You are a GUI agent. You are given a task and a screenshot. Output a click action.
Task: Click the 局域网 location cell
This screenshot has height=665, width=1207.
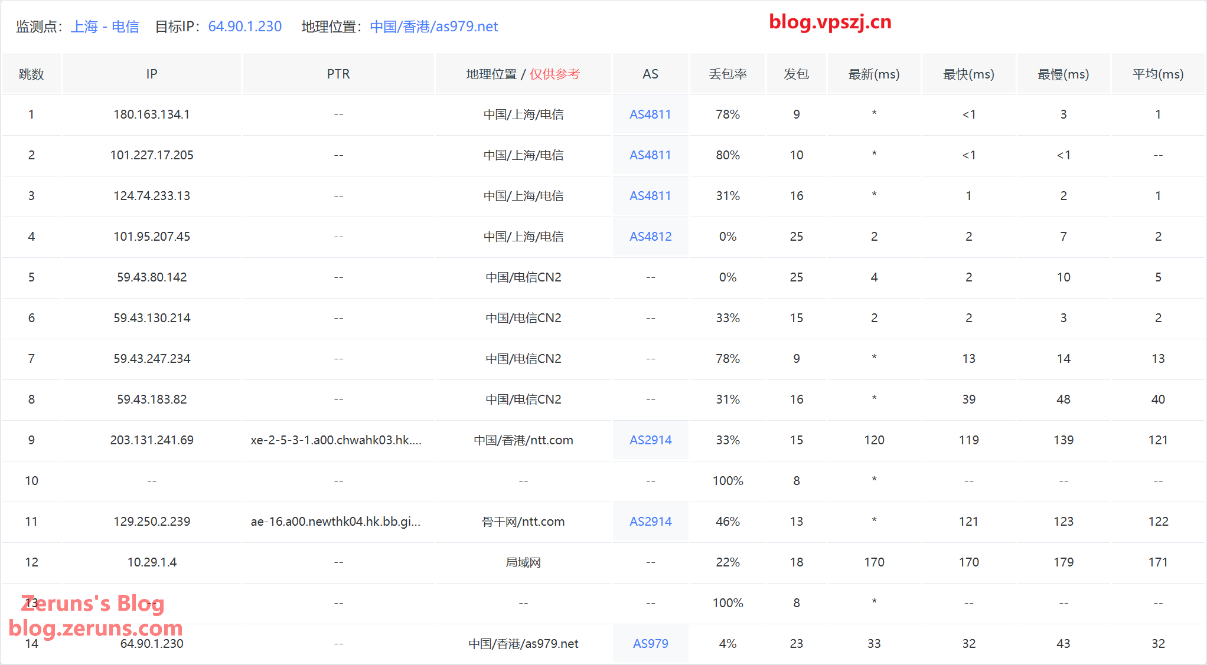coord(523,562)
